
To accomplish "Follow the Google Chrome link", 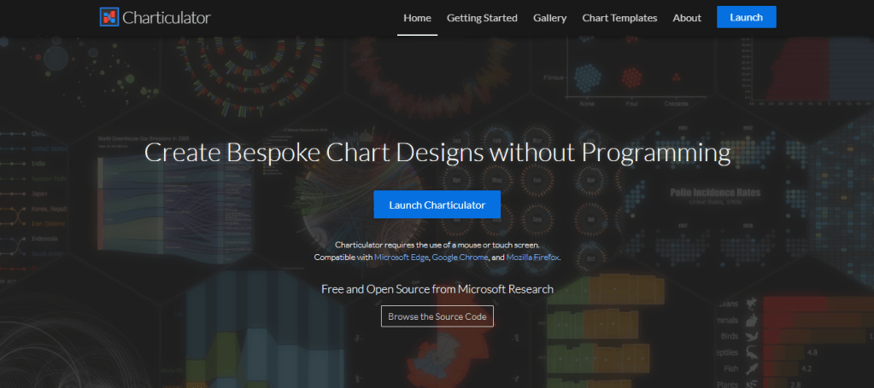I will pyautogui.click(x=460, y=257).
